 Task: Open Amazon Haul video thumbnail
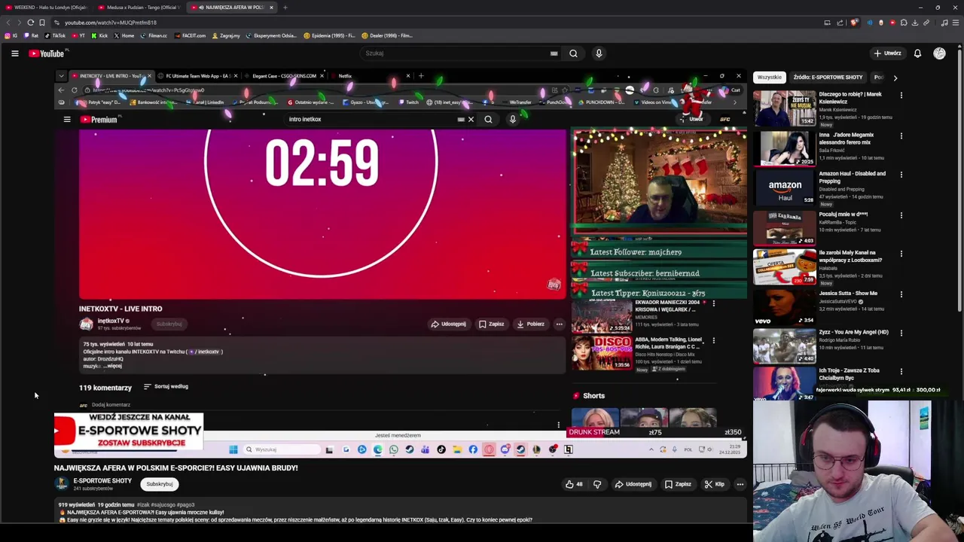[x=784, y=187]
